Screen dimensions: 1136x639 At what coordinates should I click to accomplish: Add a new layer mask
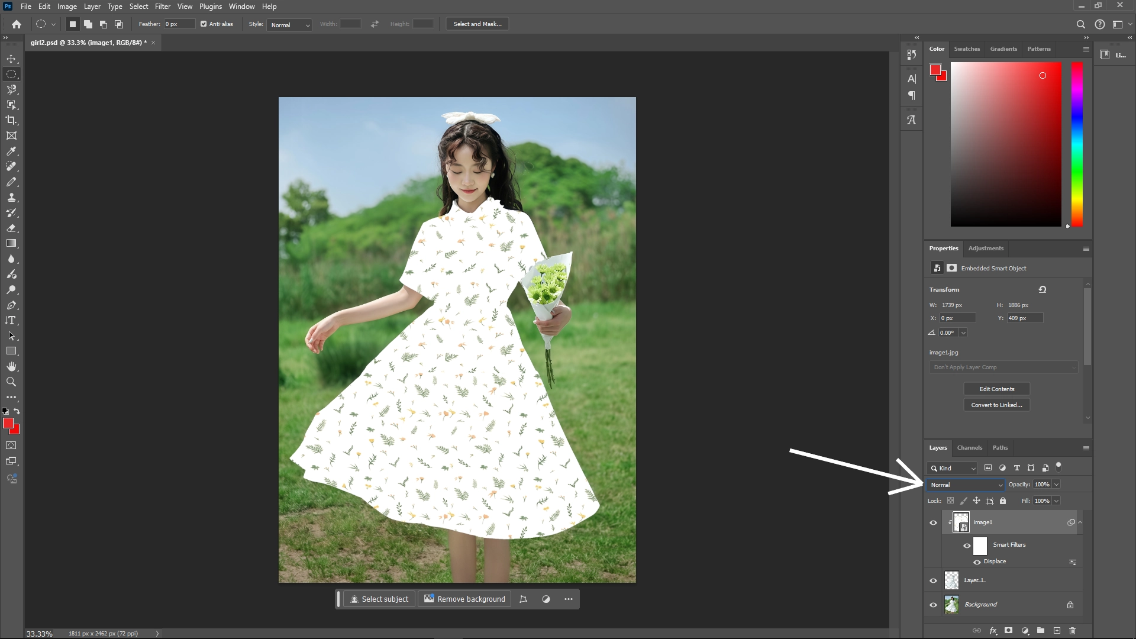[1008, 631]
